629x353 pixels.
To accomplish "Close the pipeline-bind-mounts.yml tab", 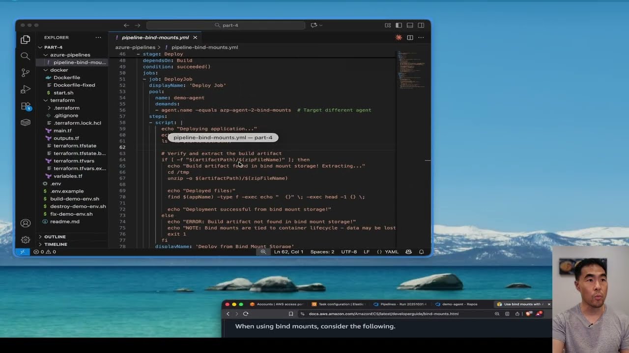I will (195, 37).
